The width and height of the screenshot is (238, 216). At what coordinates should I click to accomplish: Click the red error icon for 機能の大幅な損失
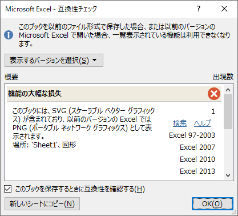(214, 94)
